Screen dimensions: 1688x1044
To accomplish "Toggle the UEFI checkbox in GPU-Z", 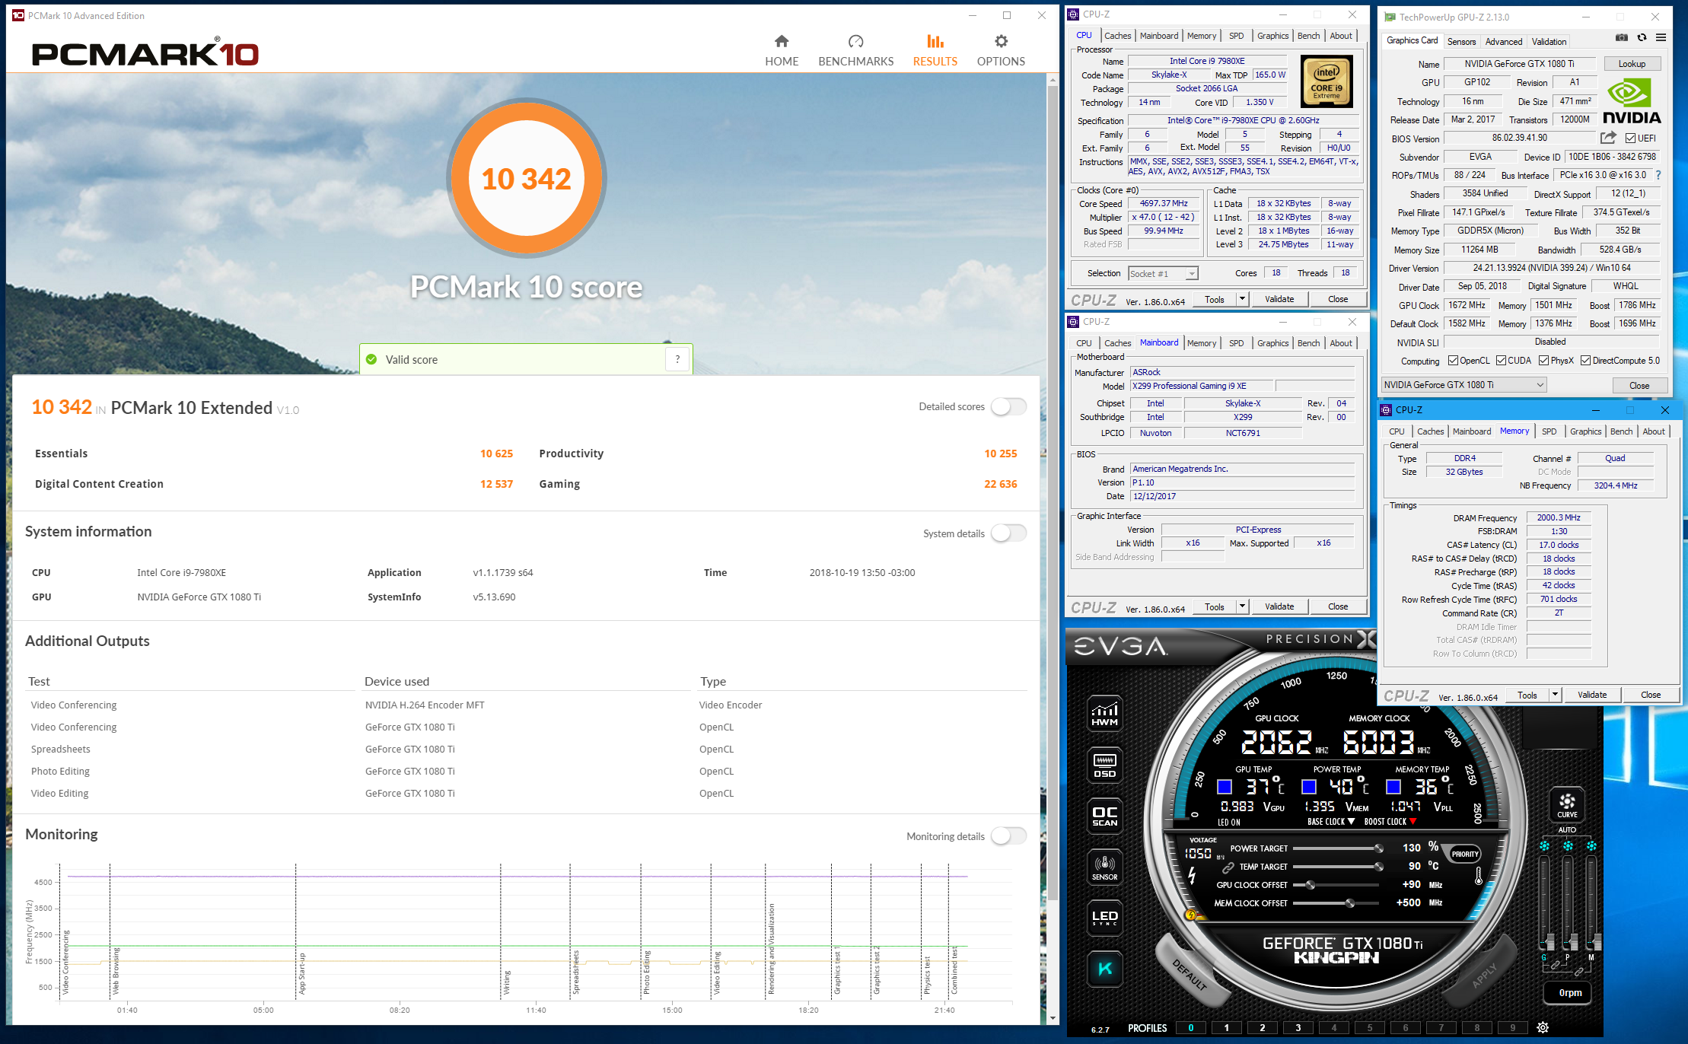I will point(1630,138).
